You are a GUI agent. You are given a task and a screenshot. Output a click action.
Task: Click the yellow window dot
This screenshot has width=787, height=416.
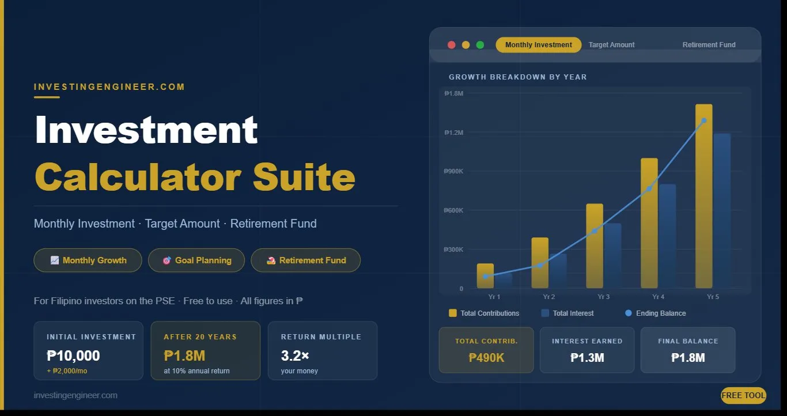466,45
